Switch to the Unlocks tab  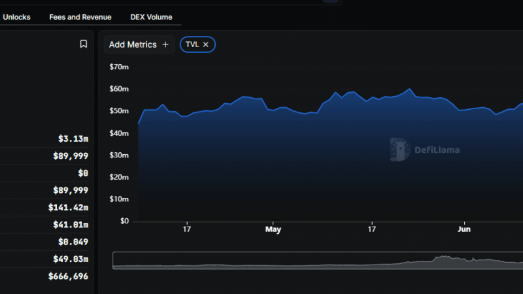pos(16,17)
